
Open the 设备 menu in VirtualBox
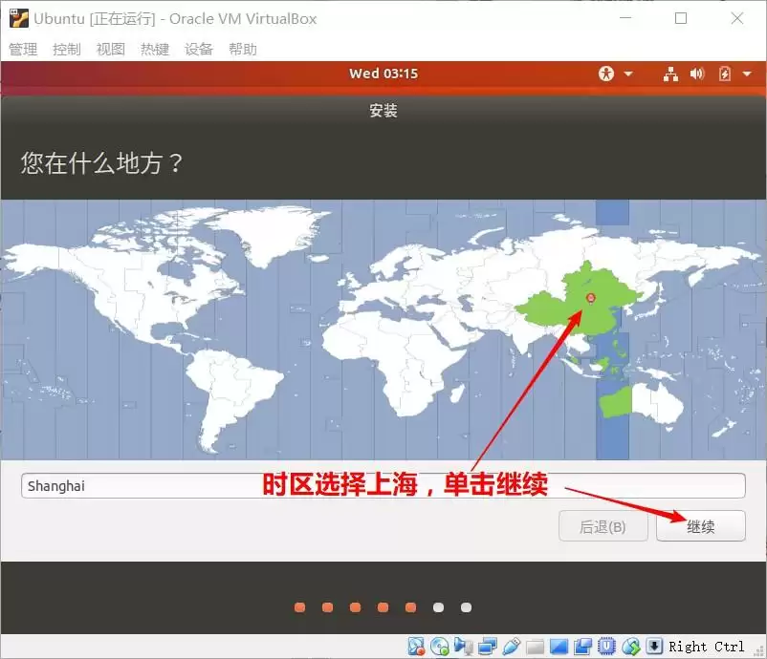pyautogui.click(x=198, y=49)
